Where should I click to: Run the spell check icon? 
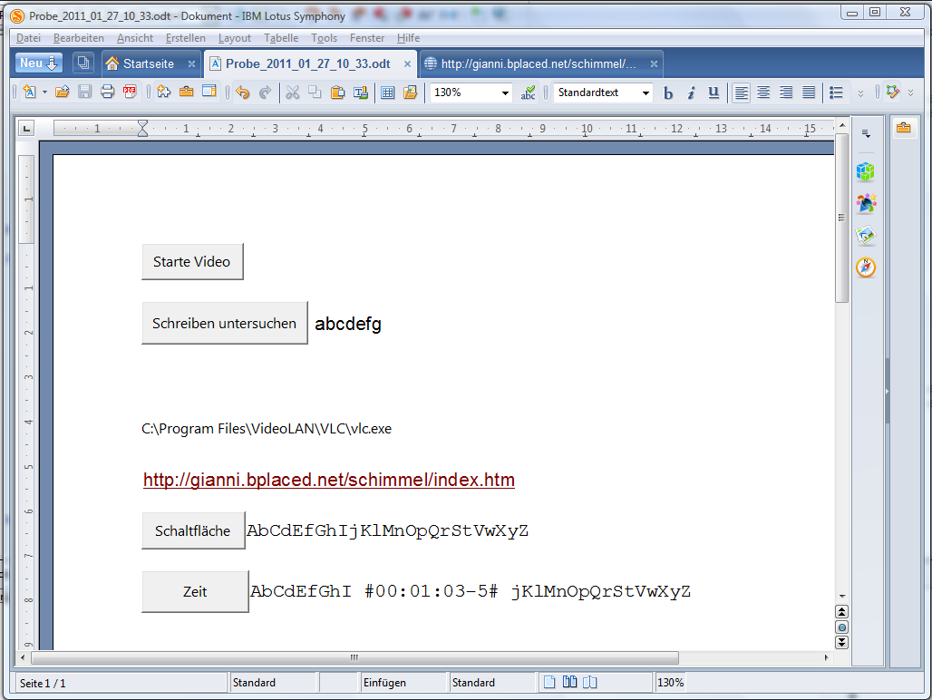529,92
